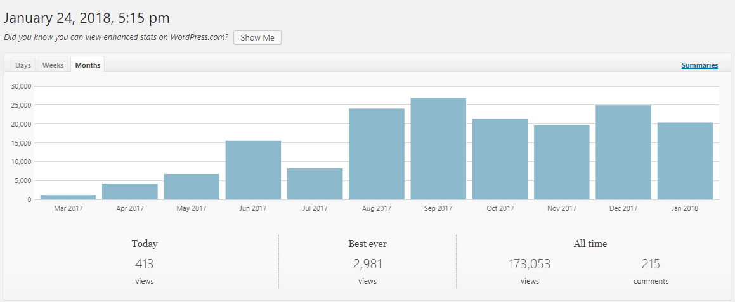This screenshot has width=735, height=302.
Task: Click the 215 comments count
Action: 651,264
